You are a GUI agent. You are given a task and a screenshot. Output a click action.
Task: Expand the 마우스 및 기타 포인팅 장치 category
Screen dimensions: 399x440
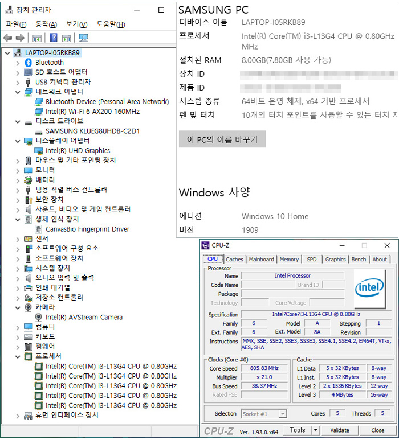point(18,161)
